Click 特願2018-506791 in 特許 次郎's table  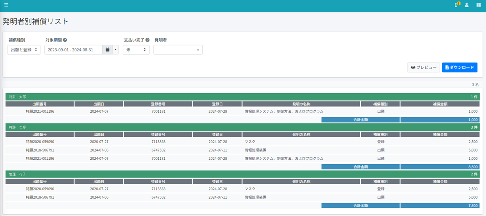point(40,150)
